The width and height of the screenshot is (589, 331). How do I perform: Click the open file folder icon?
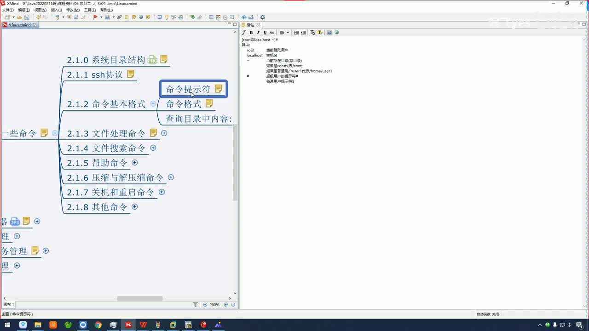tap(20, 17)
